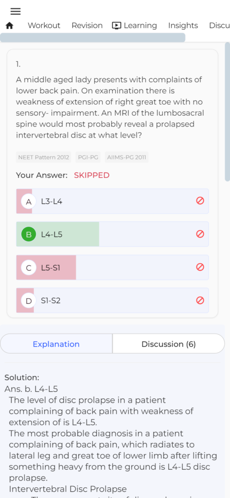Select option C circle for L5-S1
The image size is (230, 498).
29,267
